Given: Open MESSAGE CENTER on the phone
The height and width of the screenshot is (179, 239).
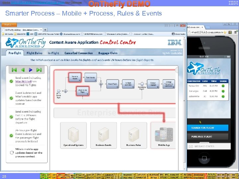Looking at the screenshot, I should pyautogui.click(x=209, y=146).
